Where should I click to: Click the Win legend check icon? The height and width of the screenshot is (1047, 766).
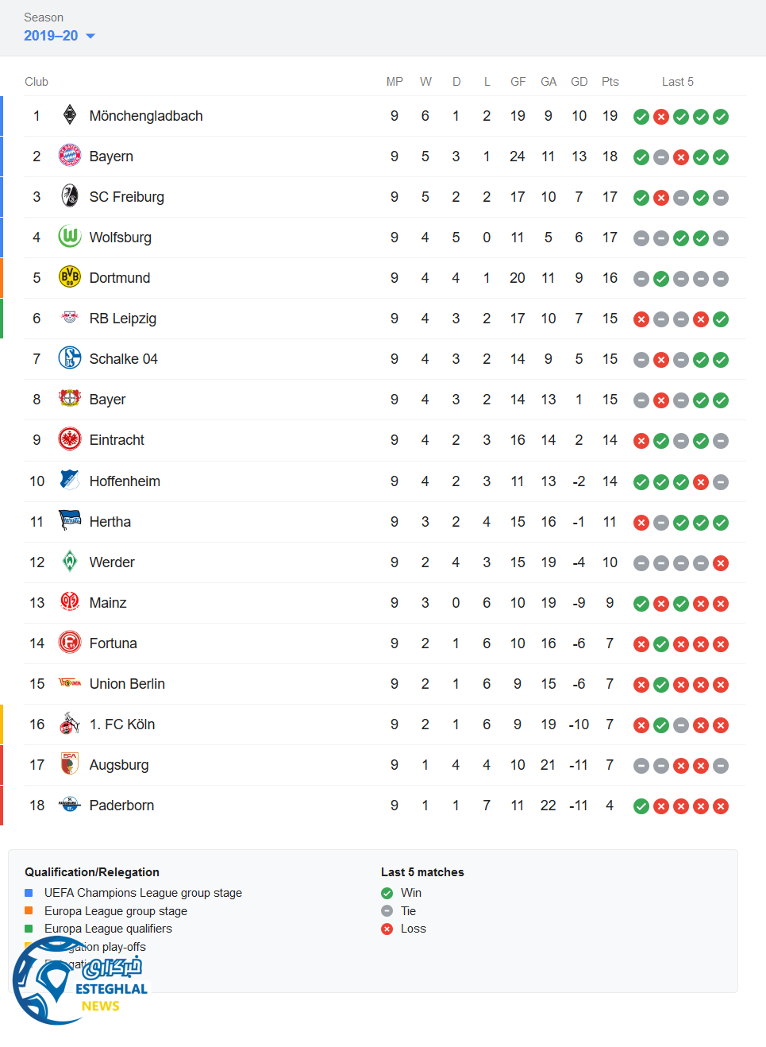tap(387, 893)
